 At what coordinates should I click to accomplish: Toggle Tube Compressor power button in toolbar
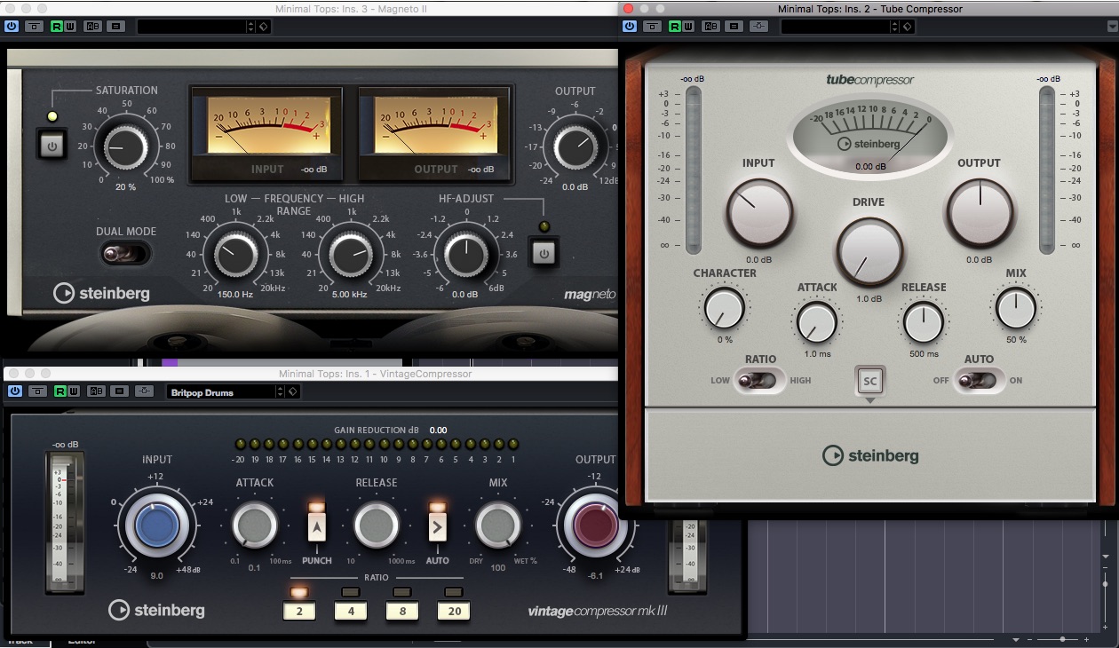click(x=630, y=27)
